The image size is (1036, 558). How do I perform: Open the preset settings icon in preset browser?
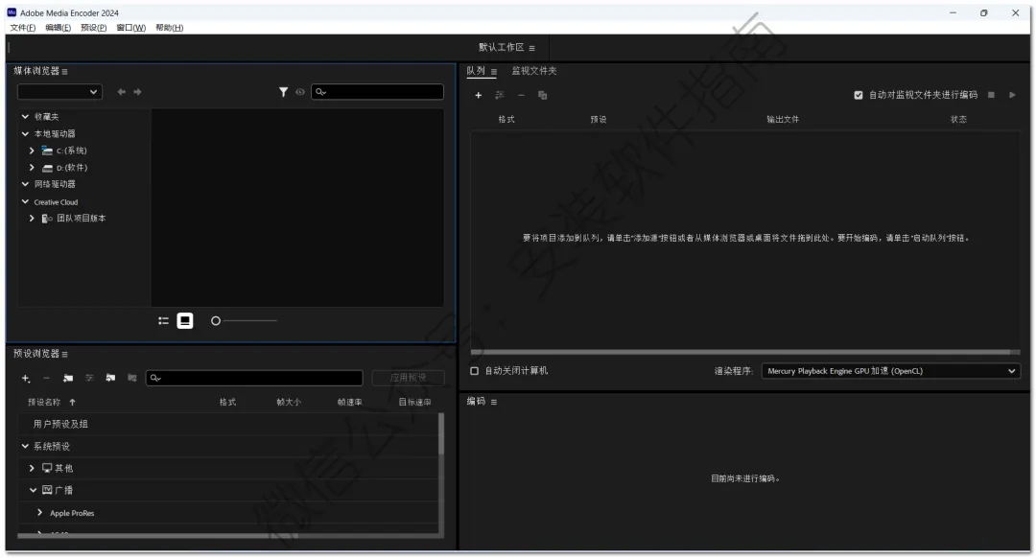point(89,379)
